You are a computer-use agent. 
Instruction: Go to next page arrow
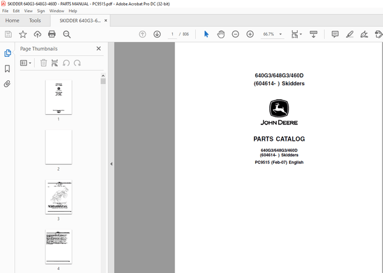157,34
